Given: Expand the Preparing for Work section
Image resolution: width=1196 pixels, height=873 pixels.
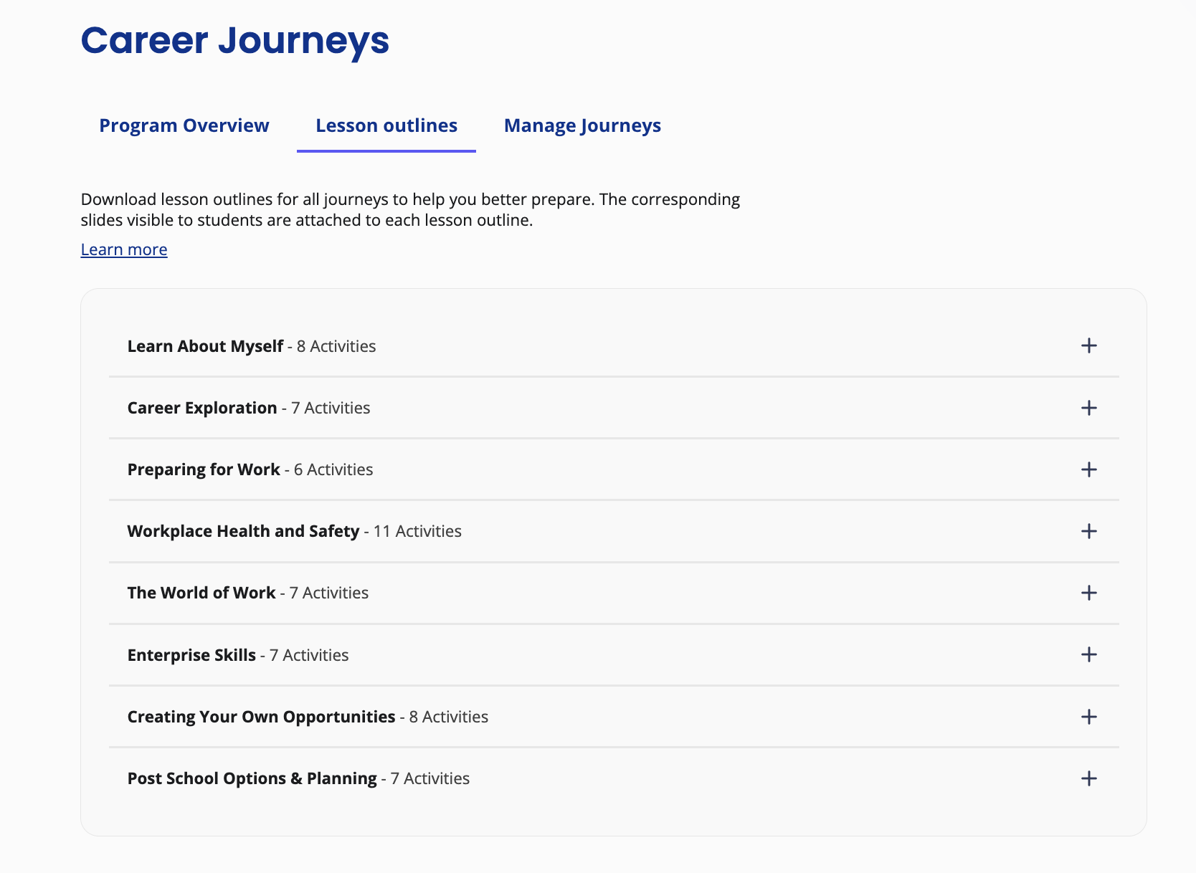Looking at the screenshot, I should [1089, 469].
